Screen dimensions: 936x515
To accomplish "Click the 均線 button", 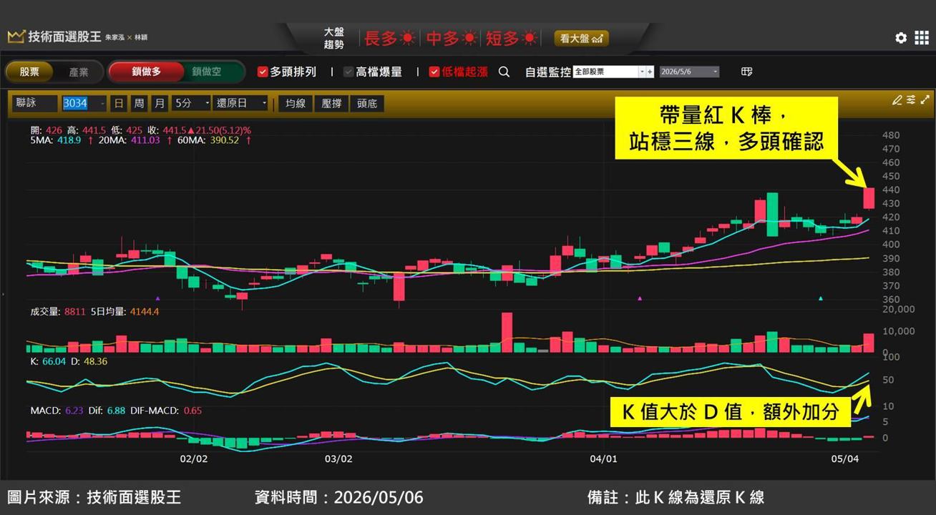I will click(x=296, y=103).
